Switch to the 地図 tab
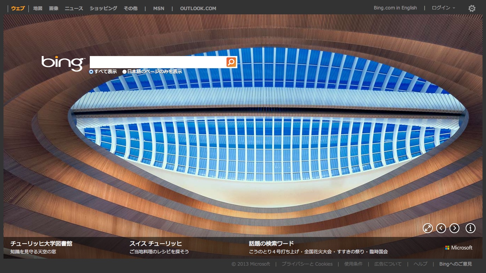This screenshot has width=486, height=273. point(38,8)
